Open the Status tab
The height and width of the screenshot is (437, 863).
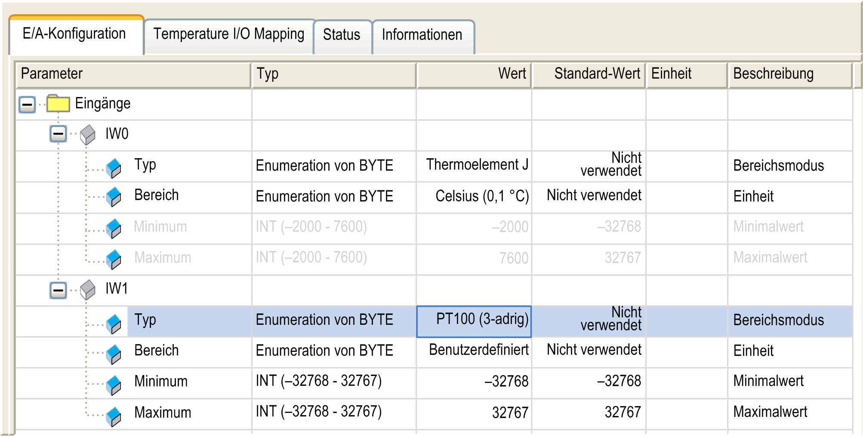click(342, 35)
